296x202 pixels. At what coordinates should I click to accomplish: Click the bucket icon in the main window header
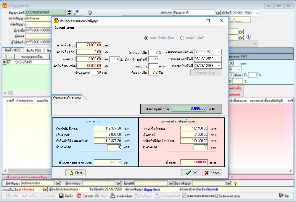(90, 13)
